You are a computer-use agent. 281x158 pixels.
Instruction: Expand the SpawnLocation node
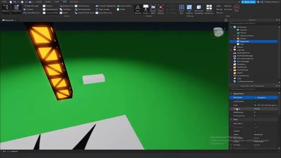coord(234,36)
